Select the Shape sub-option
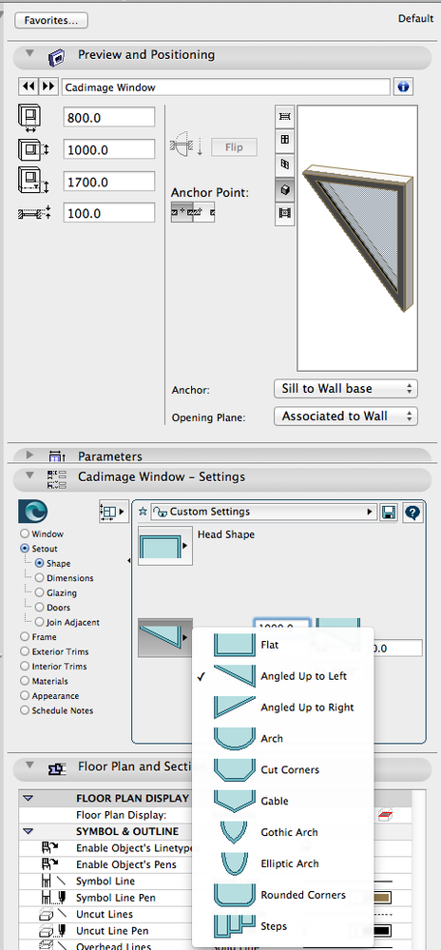 point(40,563)
